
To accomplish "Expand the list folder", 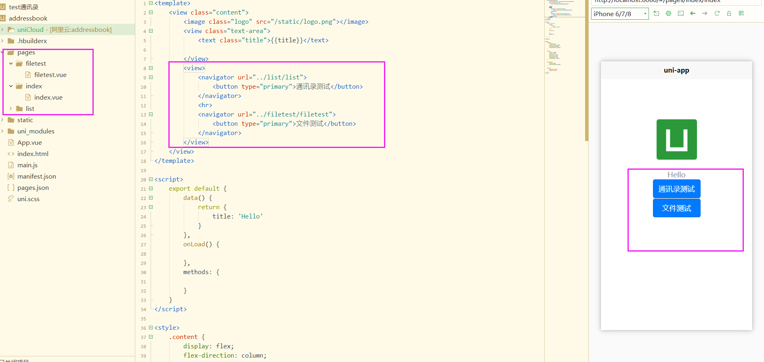I will [x=11, y=108].
